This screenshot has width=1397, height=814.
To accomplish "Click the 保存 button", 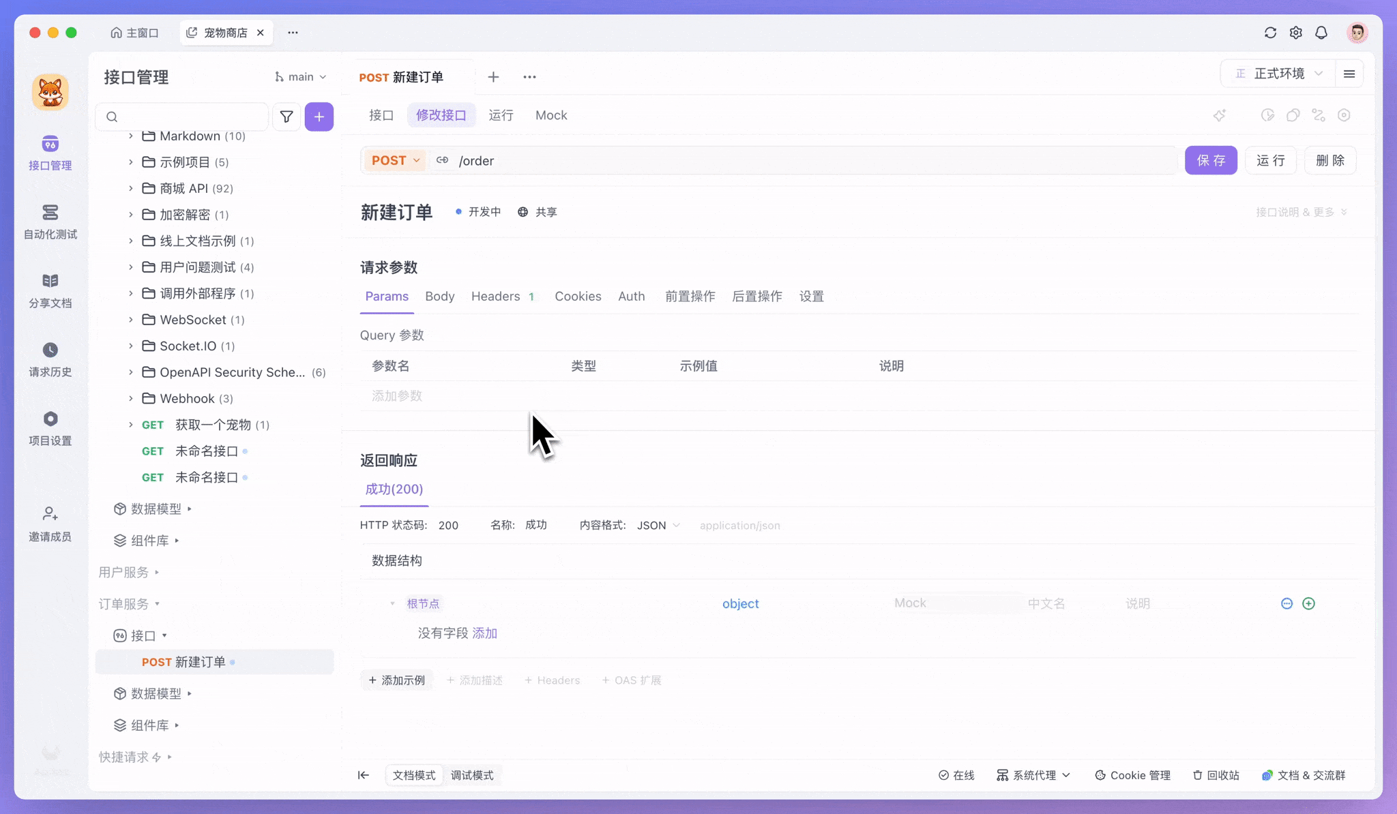I will click(1211, 160).
